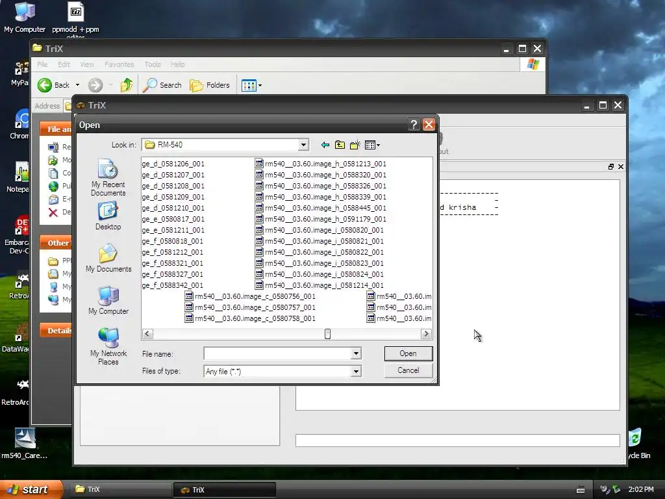Click Up folder icon in Explorer toolbar
Viewport: 665px width, 499px height.
tap(127, 85)
